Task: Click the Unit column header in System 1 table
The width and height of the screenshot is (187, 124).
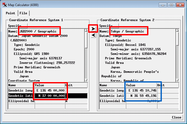Action: (x=76, y=85)
